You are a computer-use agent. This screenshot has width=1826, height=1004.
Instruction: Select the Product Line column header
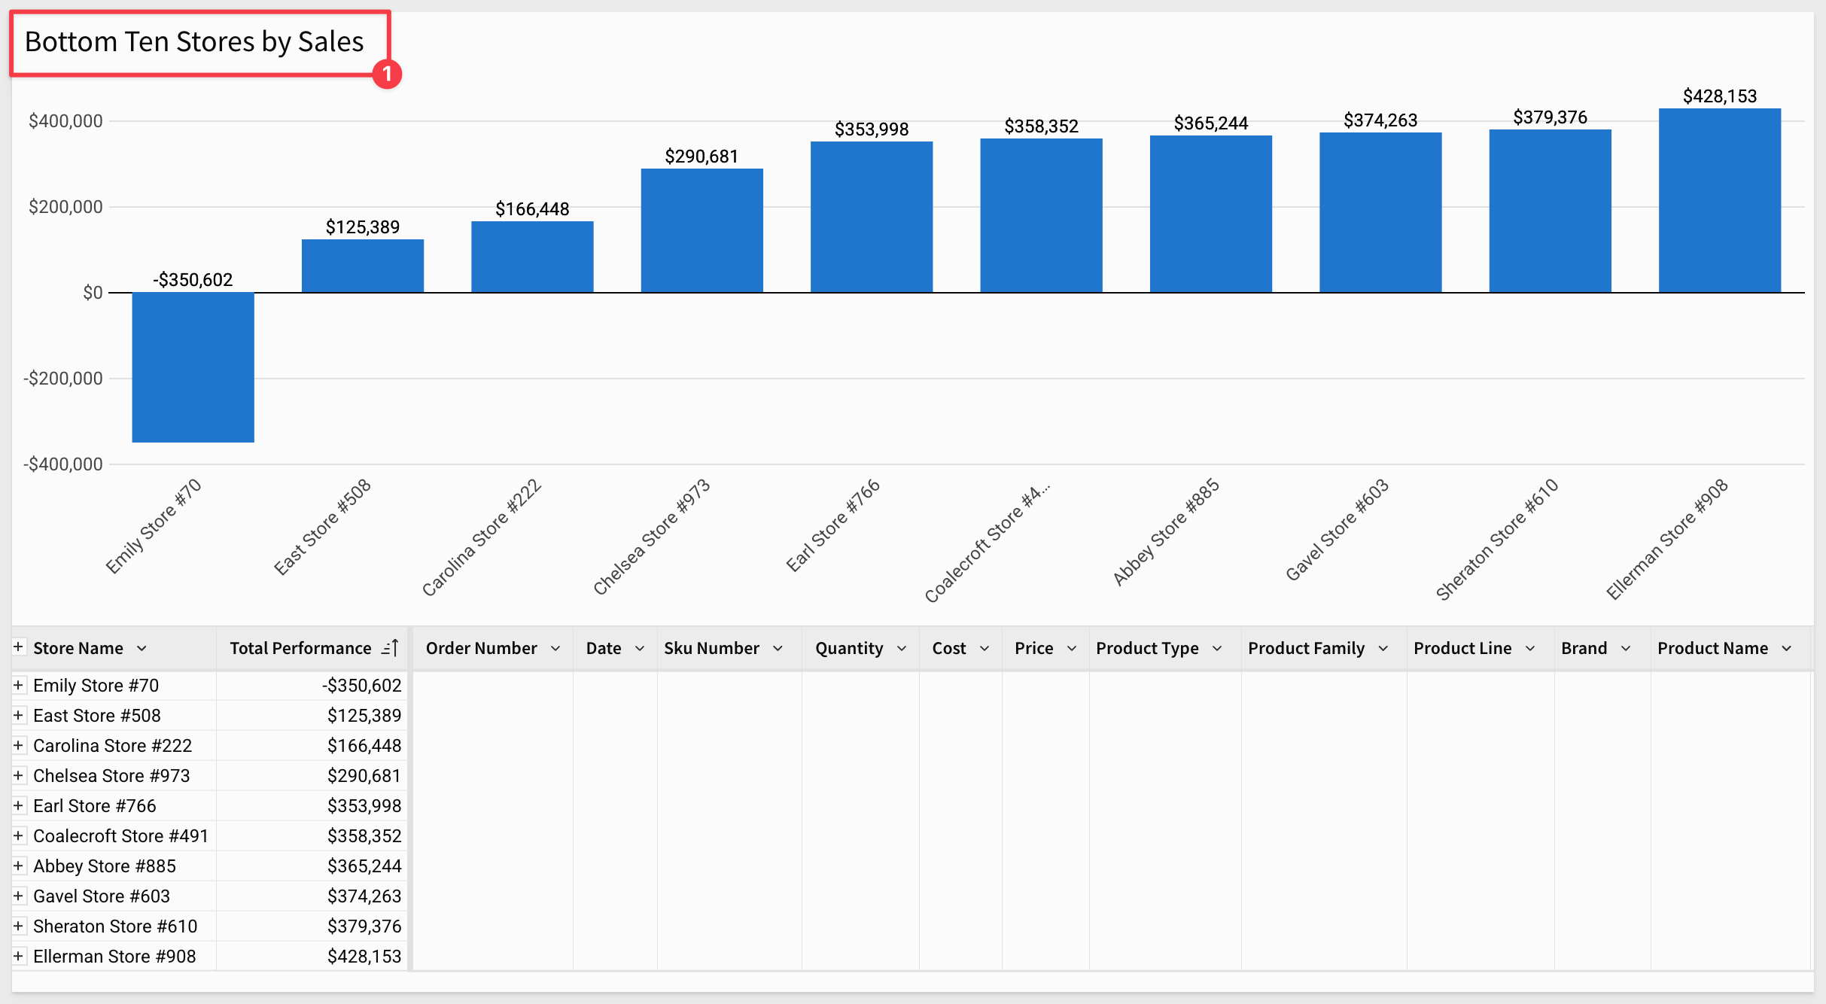click(1462, 649)
